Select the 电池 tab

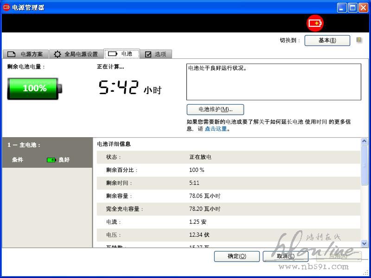click(122, 54)
